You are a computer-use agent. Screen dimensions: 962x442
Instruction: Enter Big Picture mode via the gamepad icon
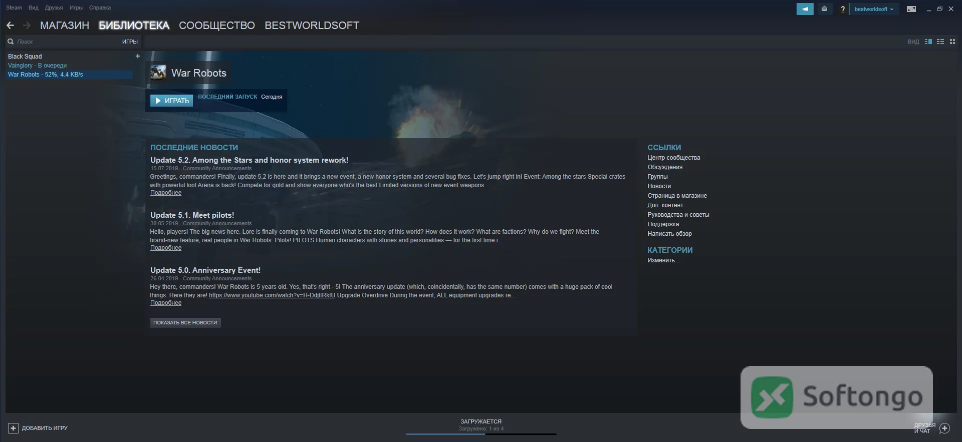click(911, 9)
